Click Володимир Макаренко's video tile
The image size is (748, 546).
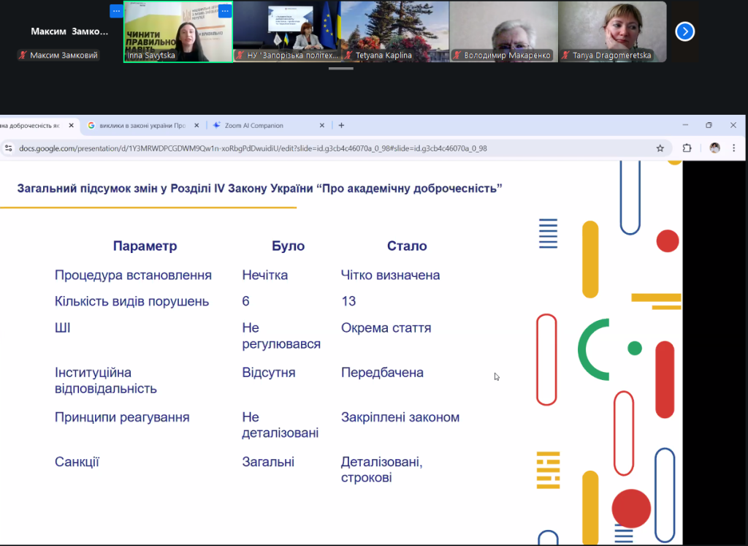pyautogui.click(x=503, y=31)
